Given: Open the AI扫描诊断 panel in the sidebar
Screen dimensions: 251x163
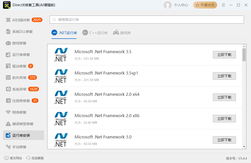Looking at the screenshot, I should (19, 20).
